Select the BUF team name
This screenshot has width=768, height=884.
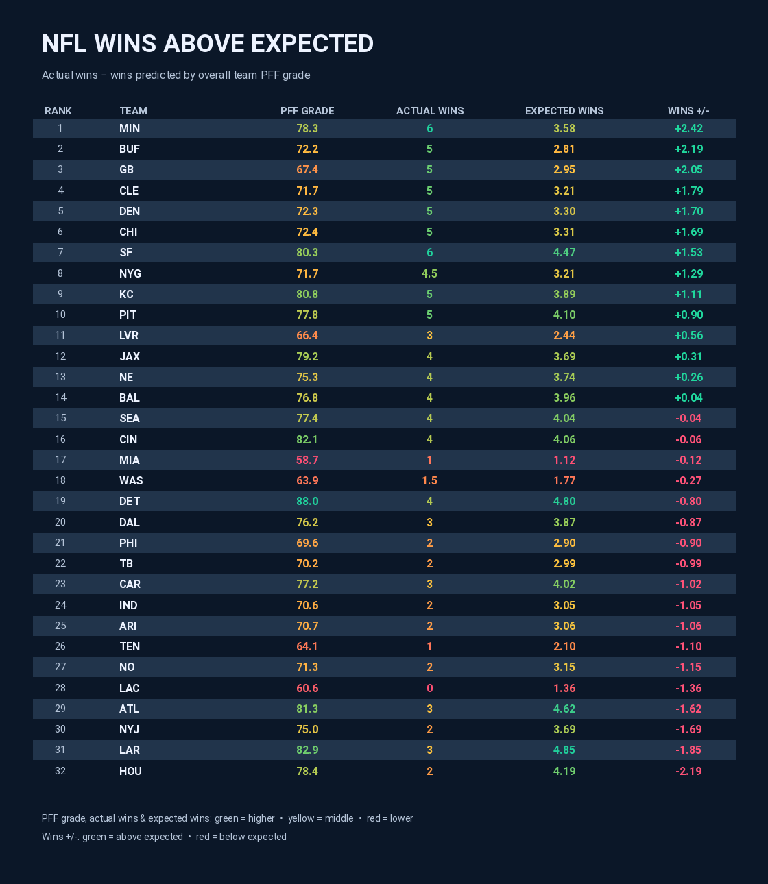(130, 149)
